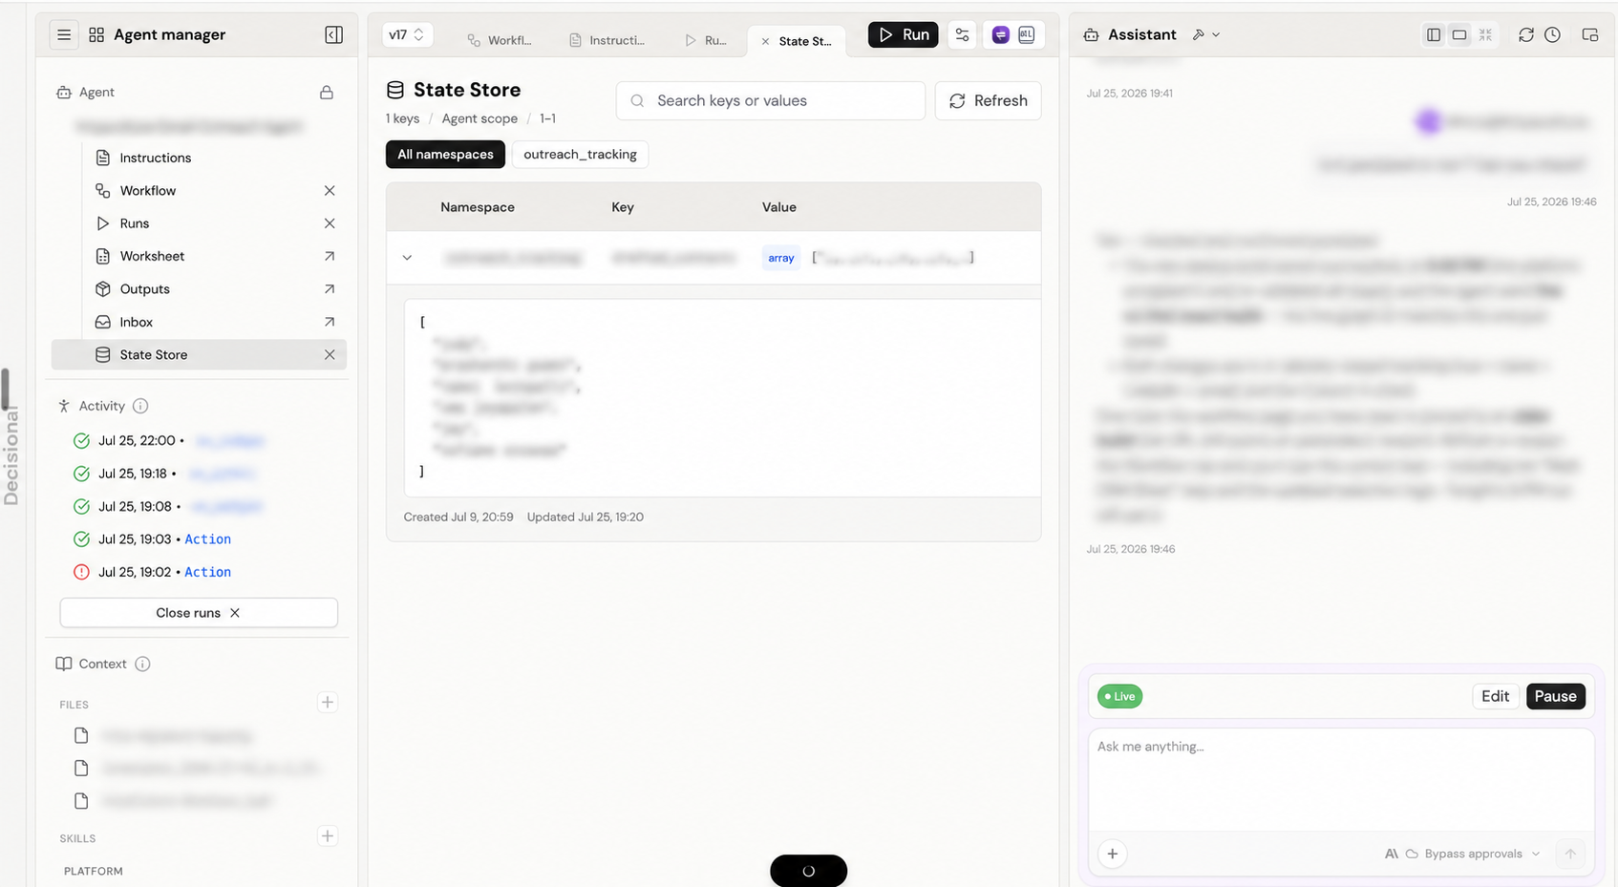Click the Close runs button
This screenshot has width=1618, height=887.
(199, 613)
